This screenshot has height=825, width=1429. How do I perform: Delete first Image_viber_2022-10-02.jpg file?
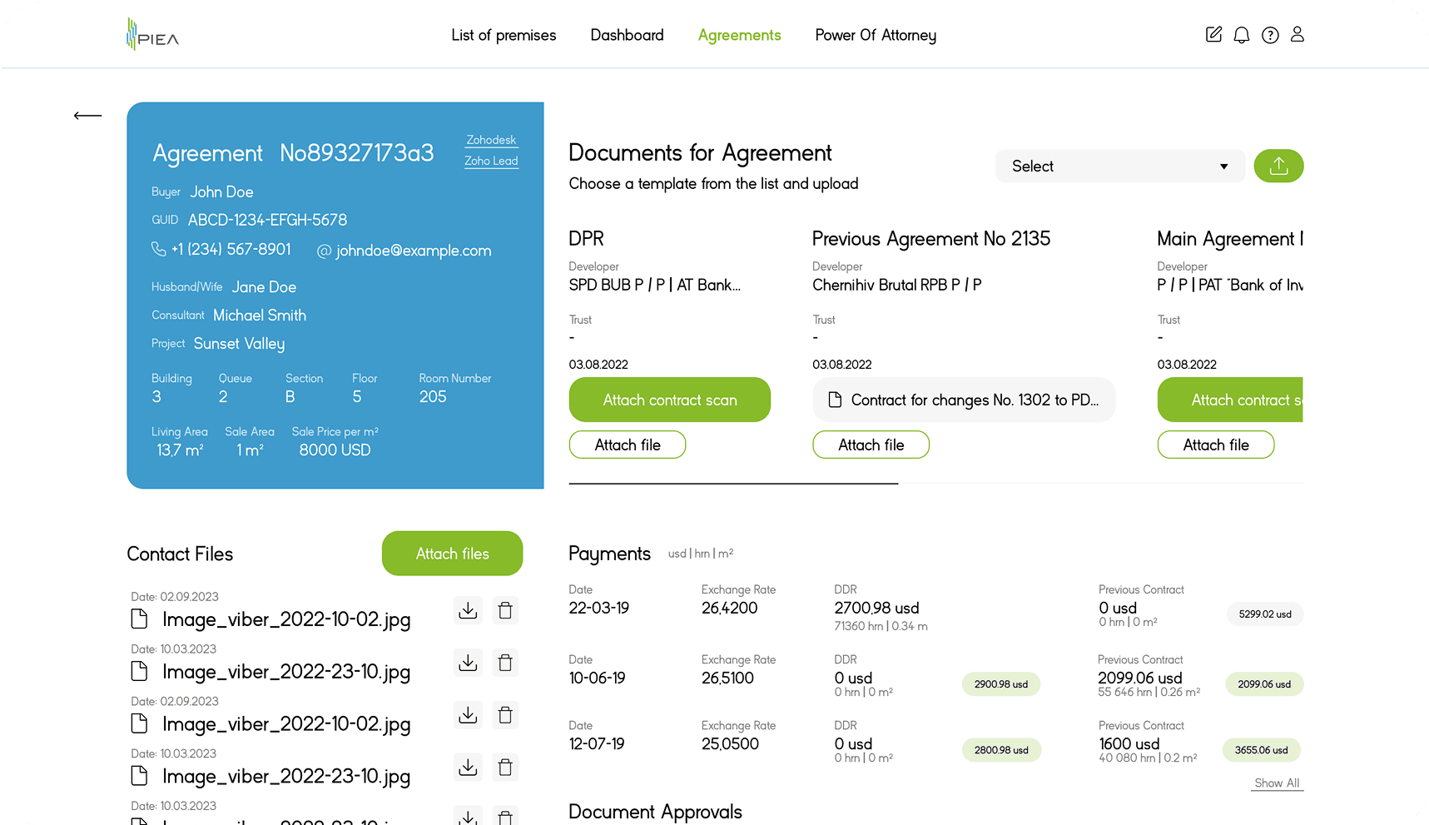[x=504, y=611]
